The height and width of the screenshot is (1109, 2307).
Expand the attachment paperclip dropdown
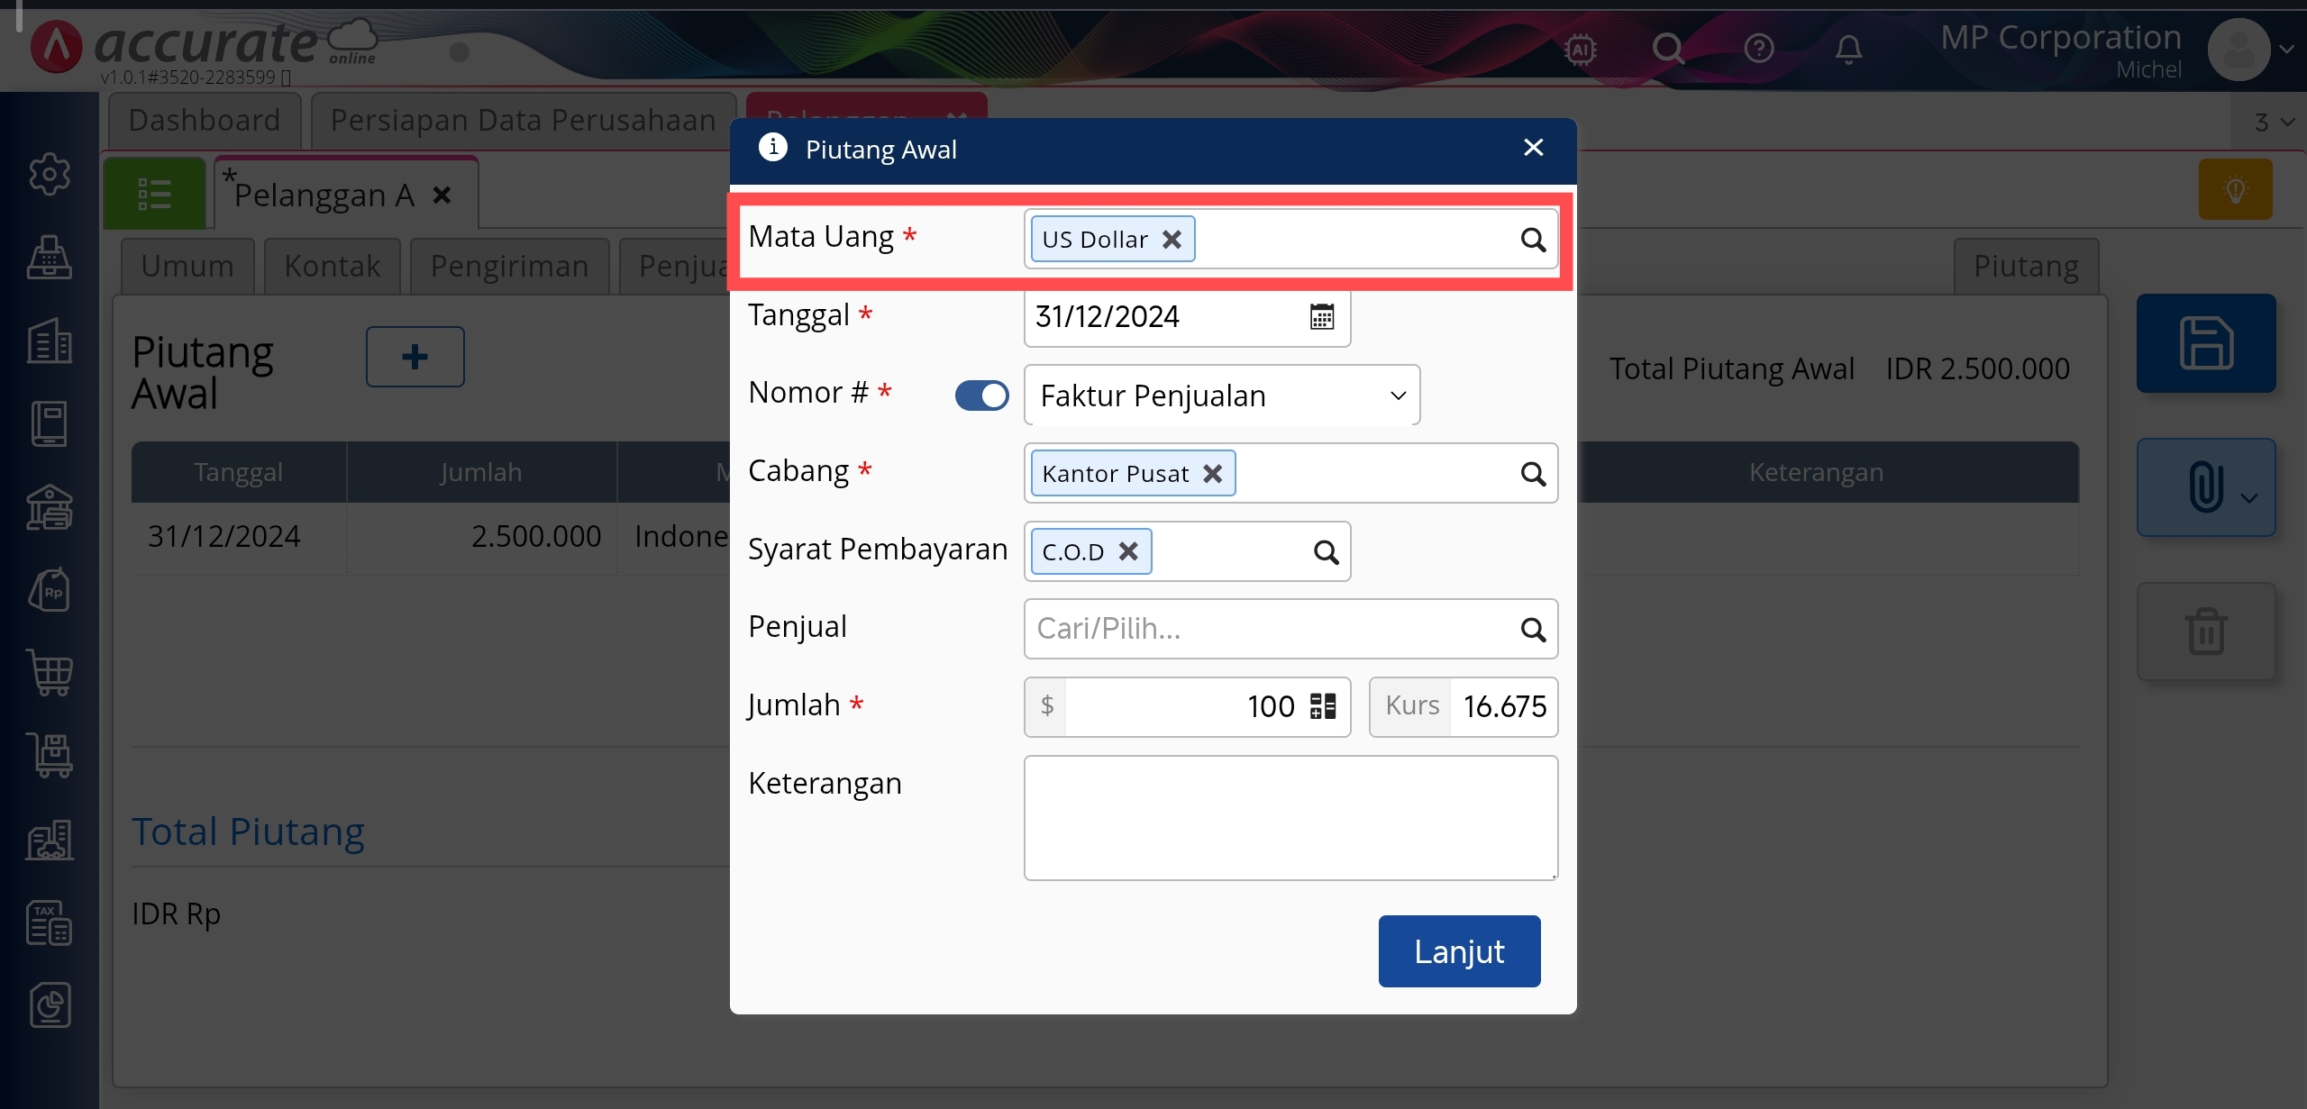[2249, 497]
